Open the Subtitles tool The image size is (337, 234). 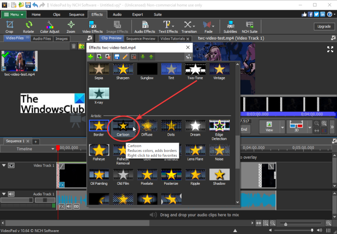(230, 27)
